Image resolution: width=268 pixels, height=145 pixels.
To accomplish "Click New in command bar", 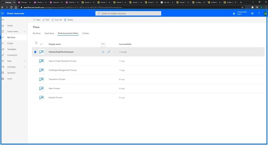I will click(37, 20).
